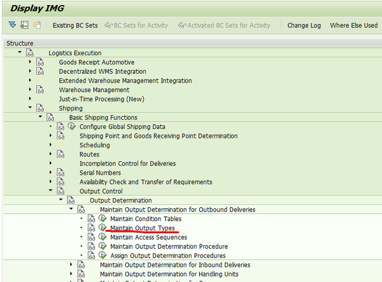This screenshot has height=282, width=382.
Task: Execute Assign Output Determination Procedures activity icon
Action: tap(103, 255)
